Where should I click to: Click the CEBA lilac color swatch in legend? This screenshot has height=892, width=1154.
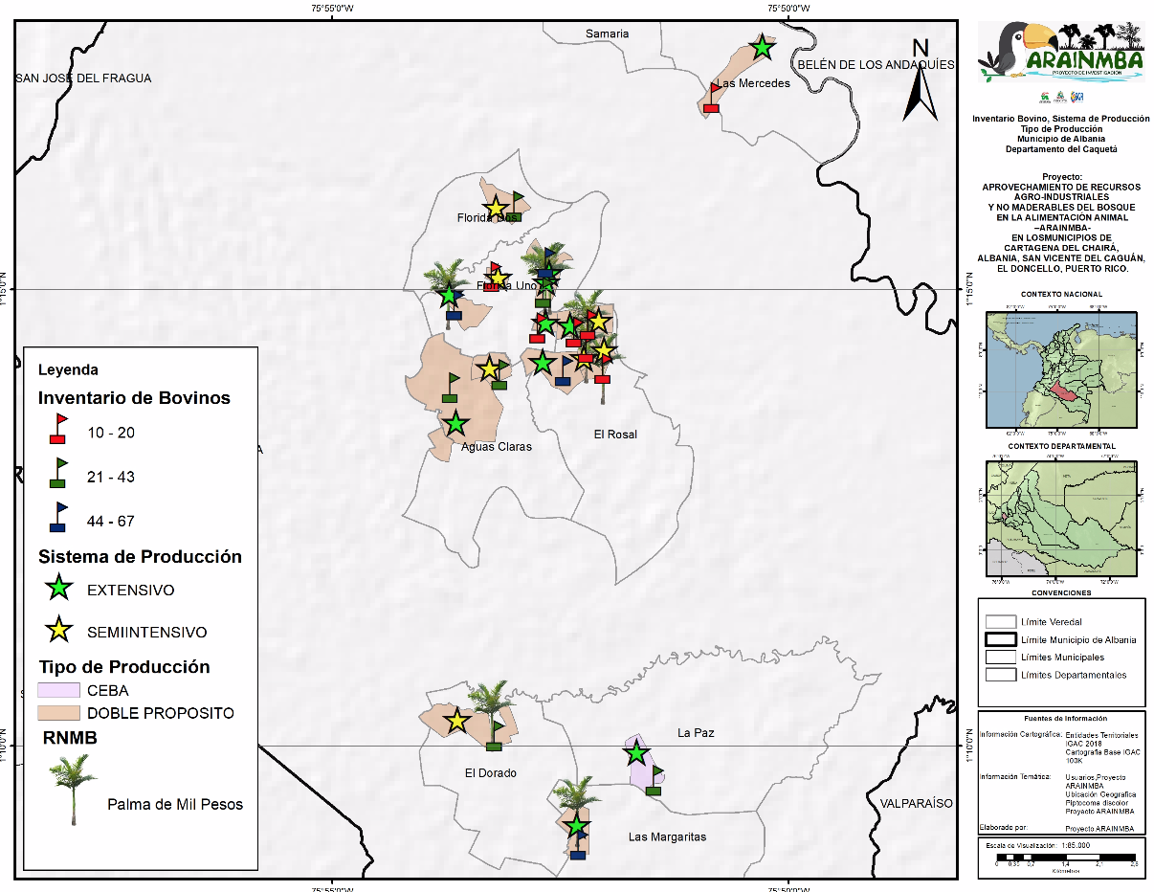pos(58,690)
